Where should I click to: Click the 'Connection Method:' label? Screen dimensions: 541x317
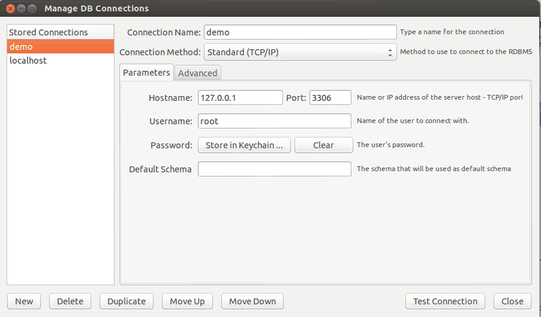pos(160,52)
